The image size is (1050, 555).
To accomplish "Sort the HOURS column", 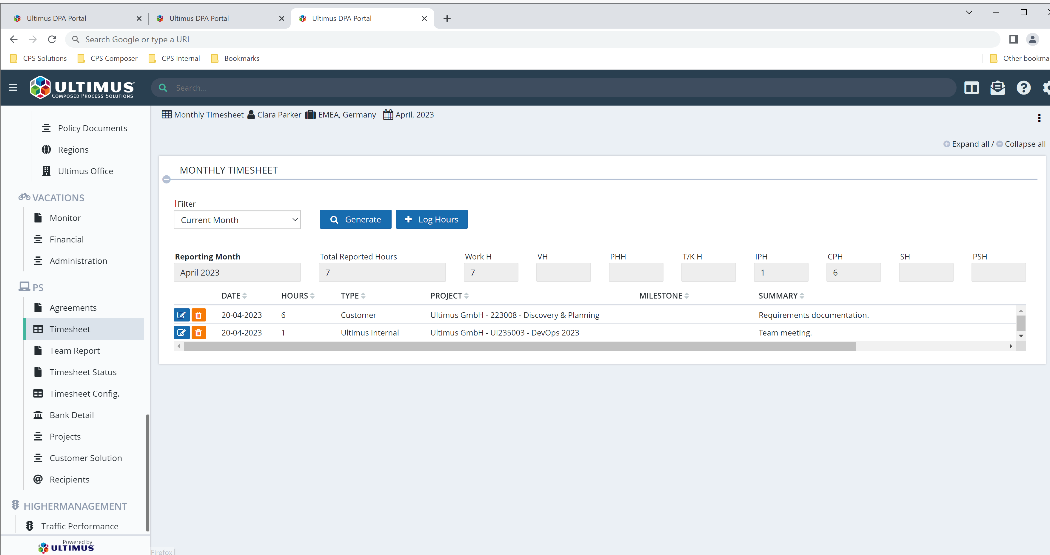I will [x=312, y=295].
